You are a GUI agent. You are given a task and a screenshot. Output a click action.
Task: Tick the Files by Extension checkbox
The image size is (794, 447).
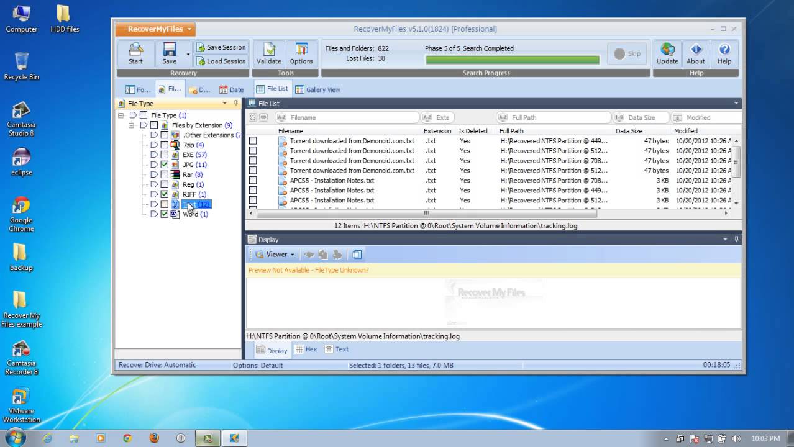click(153, 125)
